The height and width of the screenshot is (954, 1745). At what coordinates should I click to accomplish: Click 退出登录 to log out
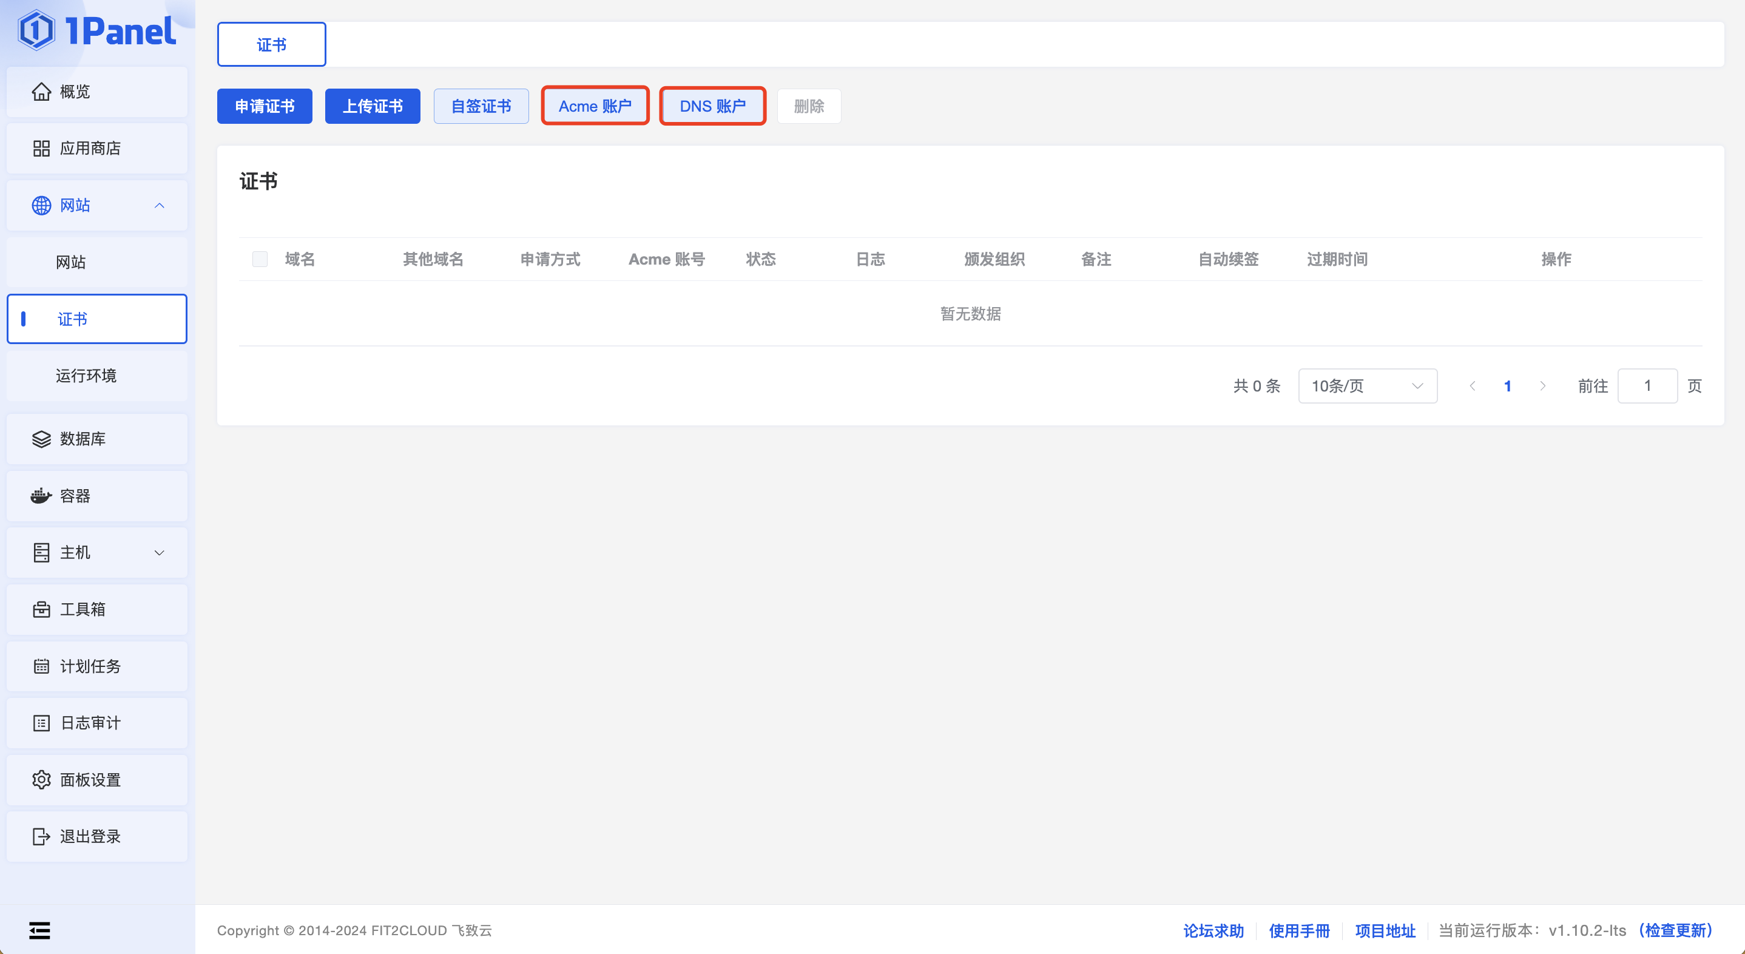pos(97,837)
